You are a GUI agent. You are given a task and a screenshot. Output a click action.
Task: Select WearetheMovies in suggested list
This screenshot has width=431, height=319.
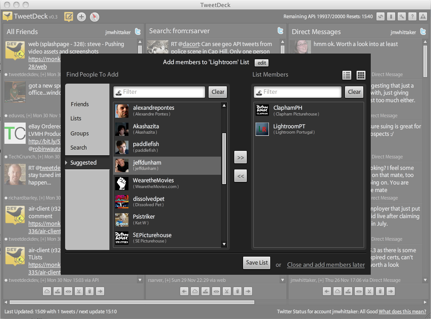(x=167, y=183)
